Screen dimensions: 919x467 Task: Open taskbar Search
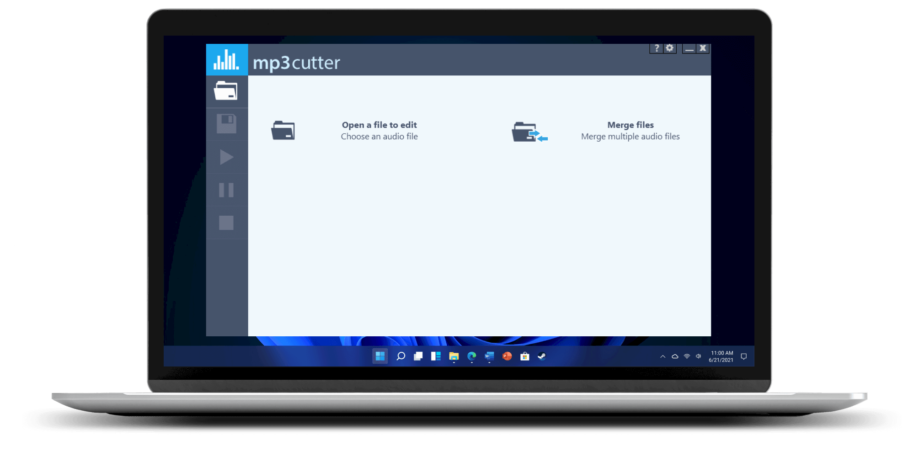tap(401, 356)
